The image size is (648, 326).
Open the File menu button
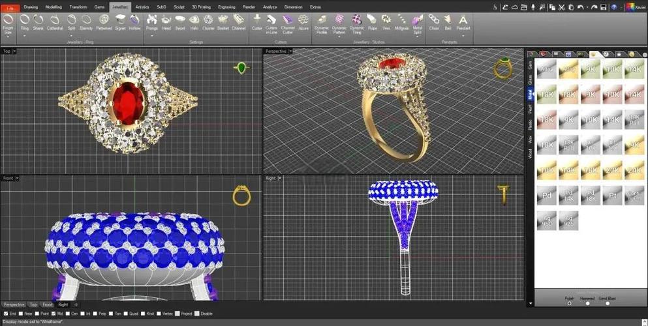point(10,8)
